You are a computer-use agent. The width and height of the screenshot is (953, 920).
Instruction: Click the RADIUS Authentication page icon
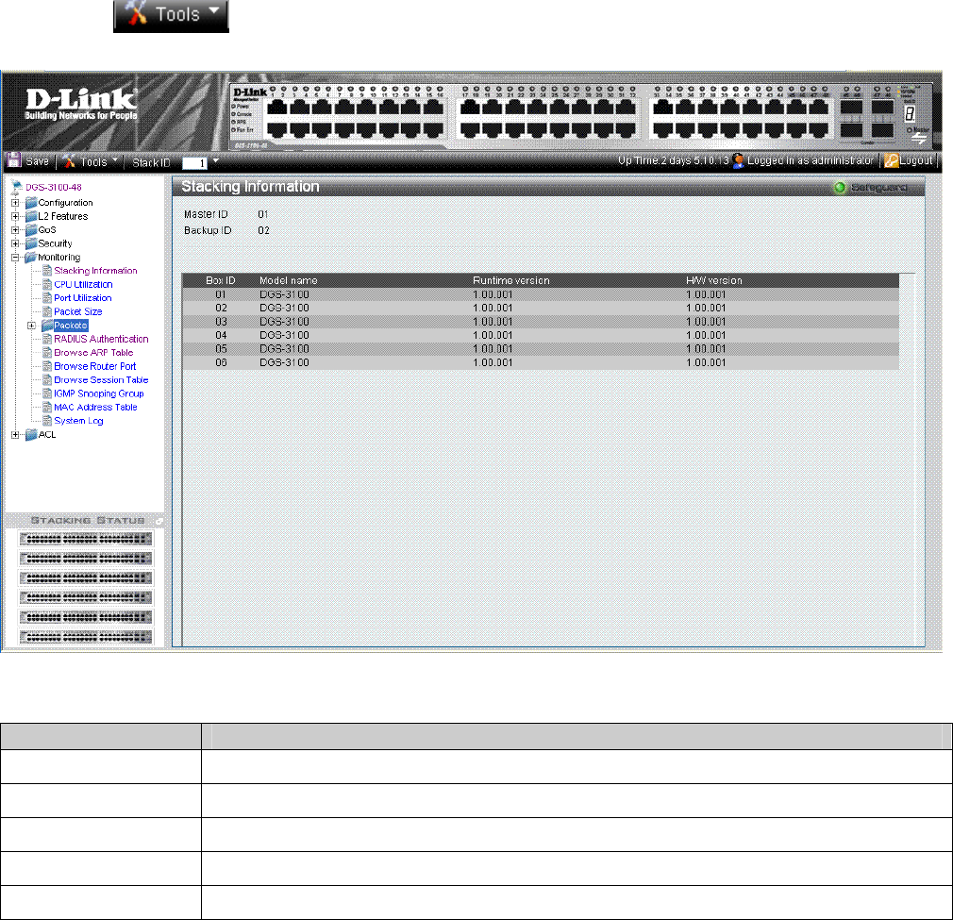[x=47, y=339]
